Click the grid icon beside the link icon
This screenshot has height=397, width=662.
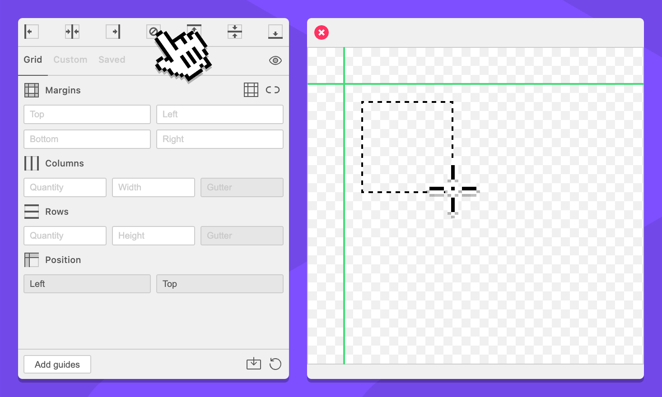tap(251, 90)
